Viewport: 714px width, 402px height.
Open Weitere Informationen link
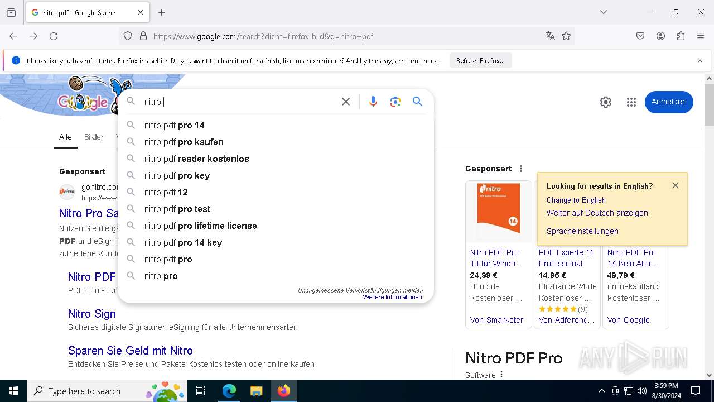(392, 297)
